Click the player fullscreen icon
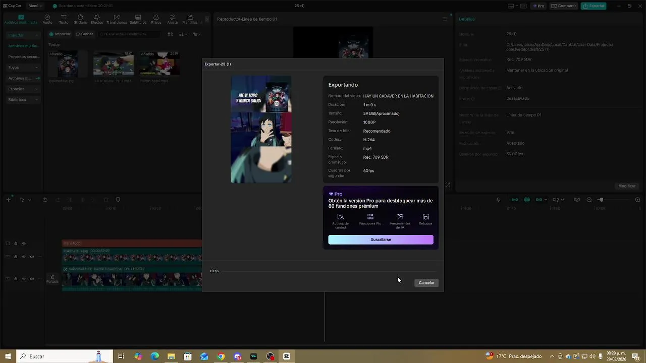Screen dimensions: 646x363 (x=448, y=186)
